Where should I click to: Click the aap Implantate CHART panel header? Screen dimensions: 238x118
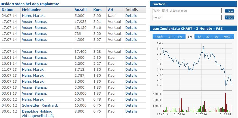(x=193, y=29)
